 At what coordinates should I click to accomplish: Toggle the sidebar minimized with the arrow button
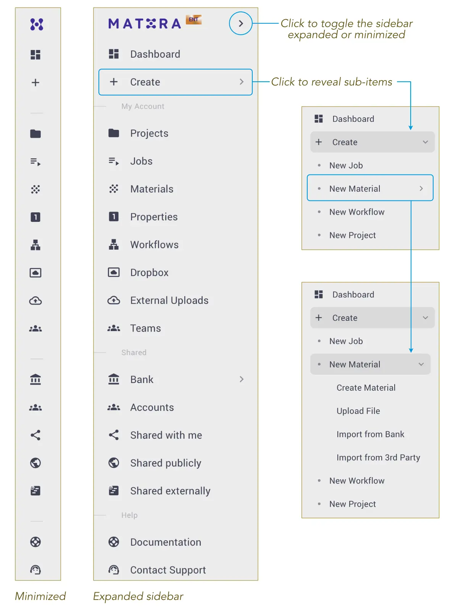click(x=240, y=23)
